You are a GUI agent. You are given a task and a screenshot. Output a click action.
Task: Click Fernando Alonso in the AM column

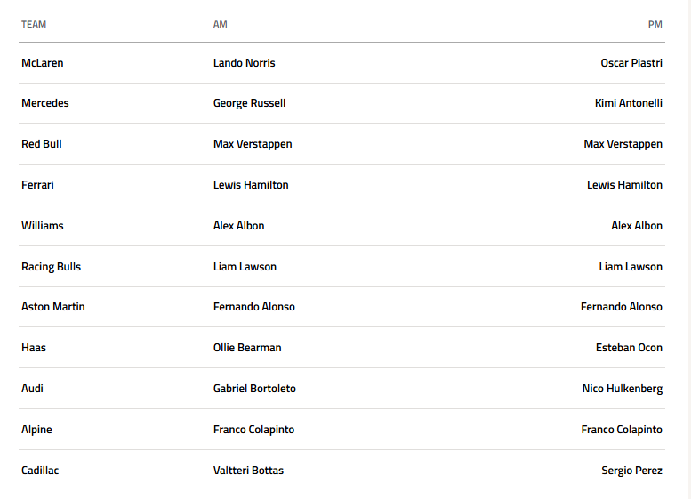(254, 307)
